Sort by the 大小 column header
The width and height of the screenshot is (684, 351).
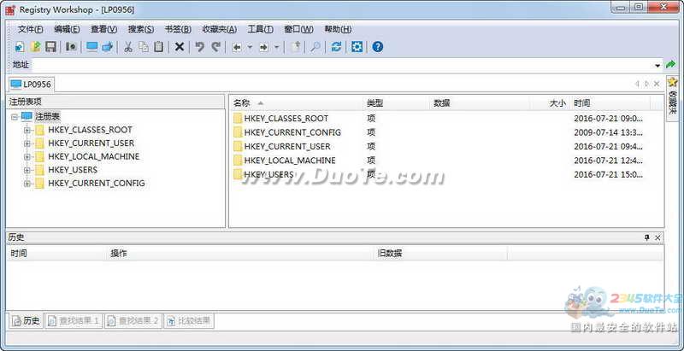(550, 103)
